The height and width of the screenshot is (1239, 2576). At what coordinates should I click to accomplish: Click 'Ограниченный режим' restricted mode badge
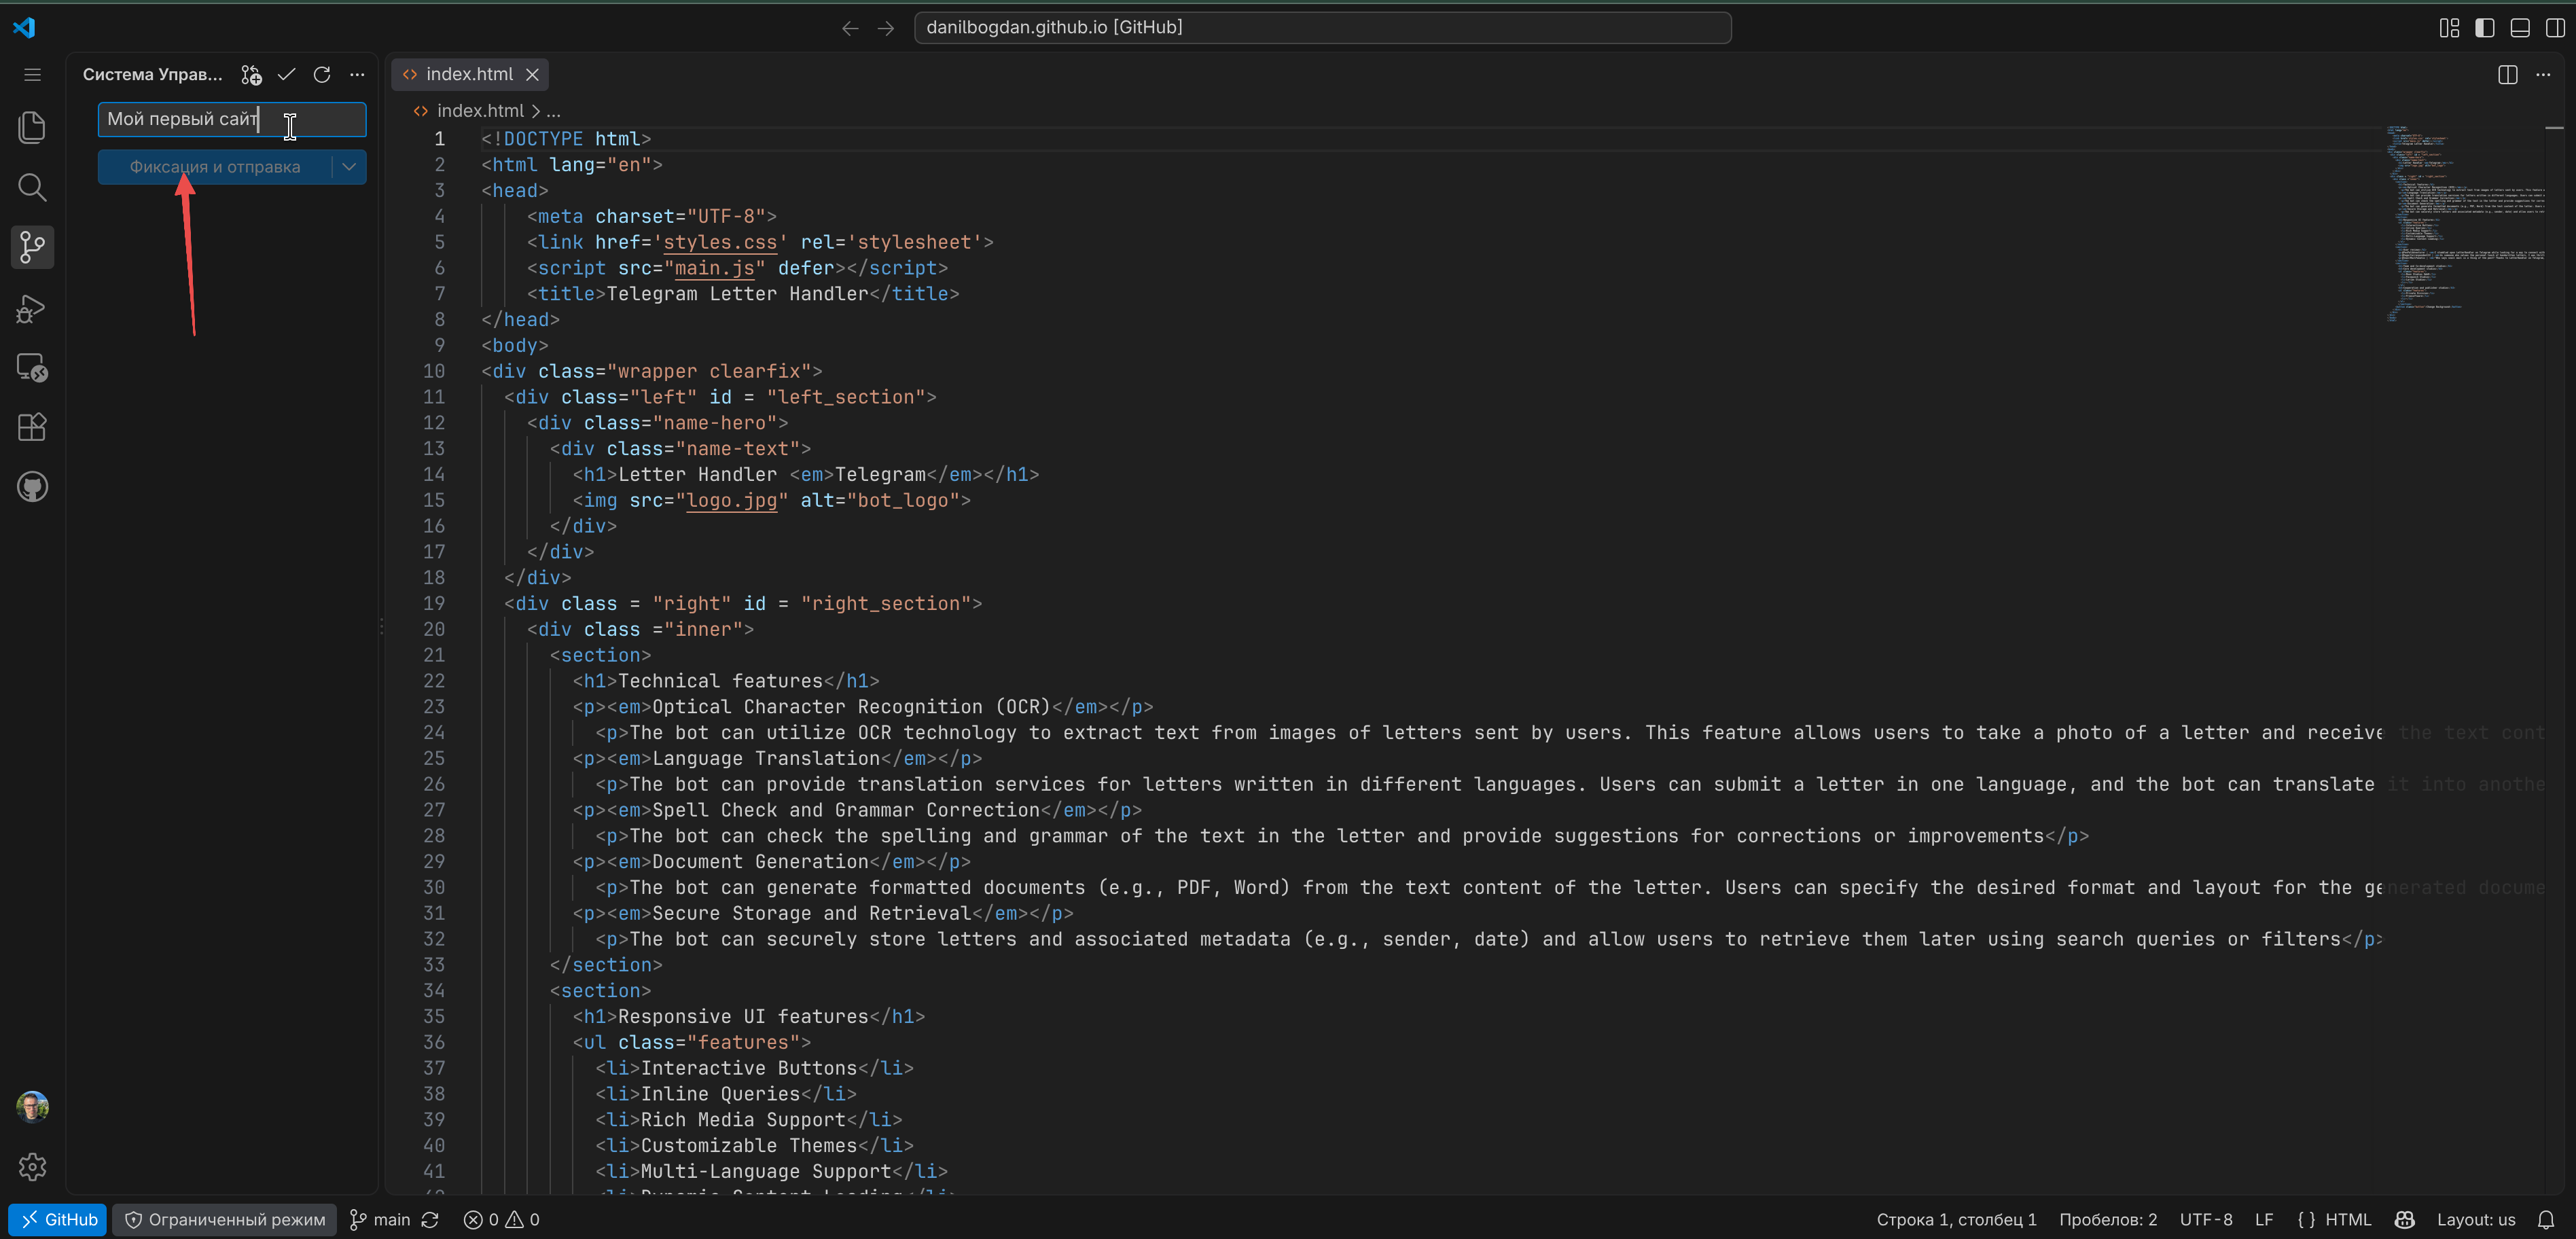coord(226,1220)
